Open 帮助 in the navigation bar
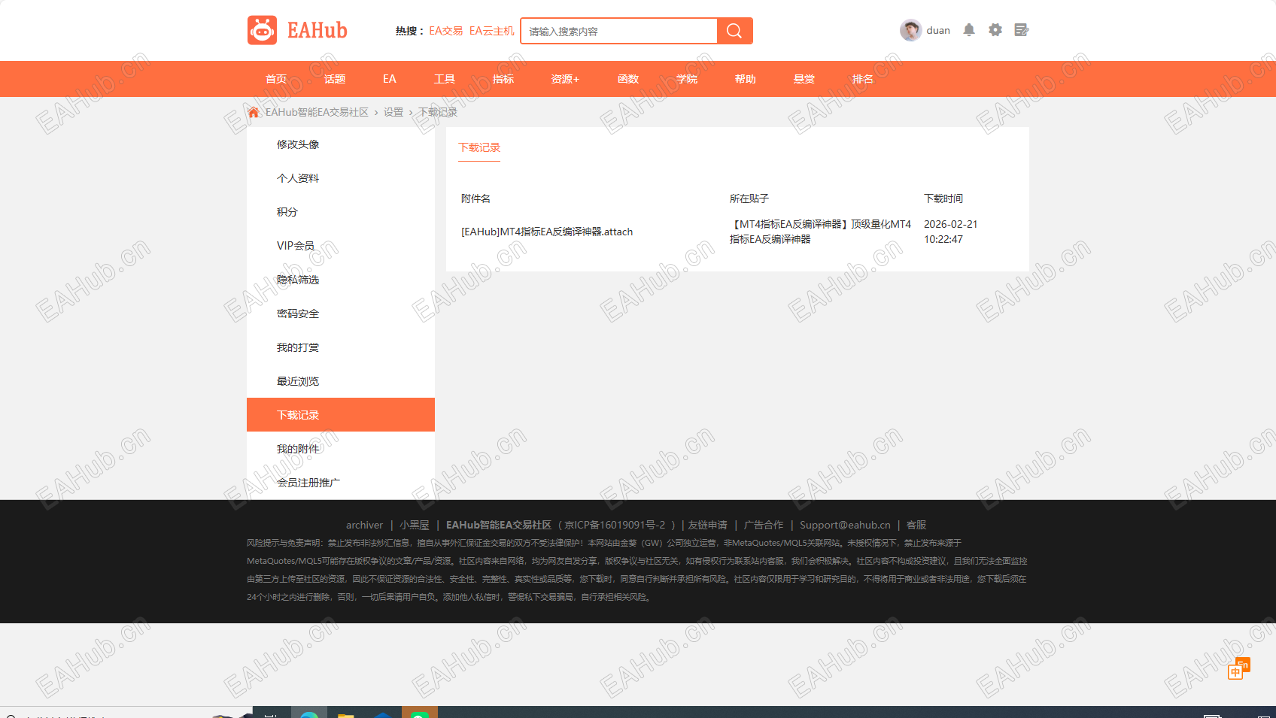The height and width of the screenshot is (718, 1276). (x=746, y=79)
